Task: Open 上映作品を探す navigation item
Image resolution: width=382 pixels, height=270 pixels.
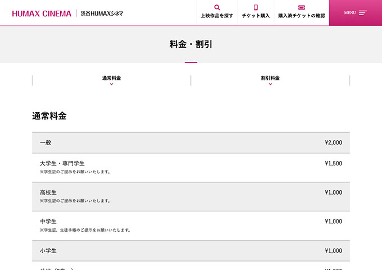Action: pos(217,12)
